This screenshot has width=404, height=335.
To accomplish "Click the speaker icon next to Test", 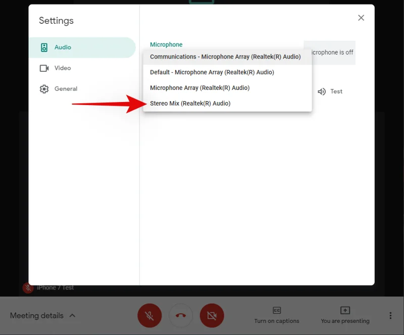I will pos(322,91).
